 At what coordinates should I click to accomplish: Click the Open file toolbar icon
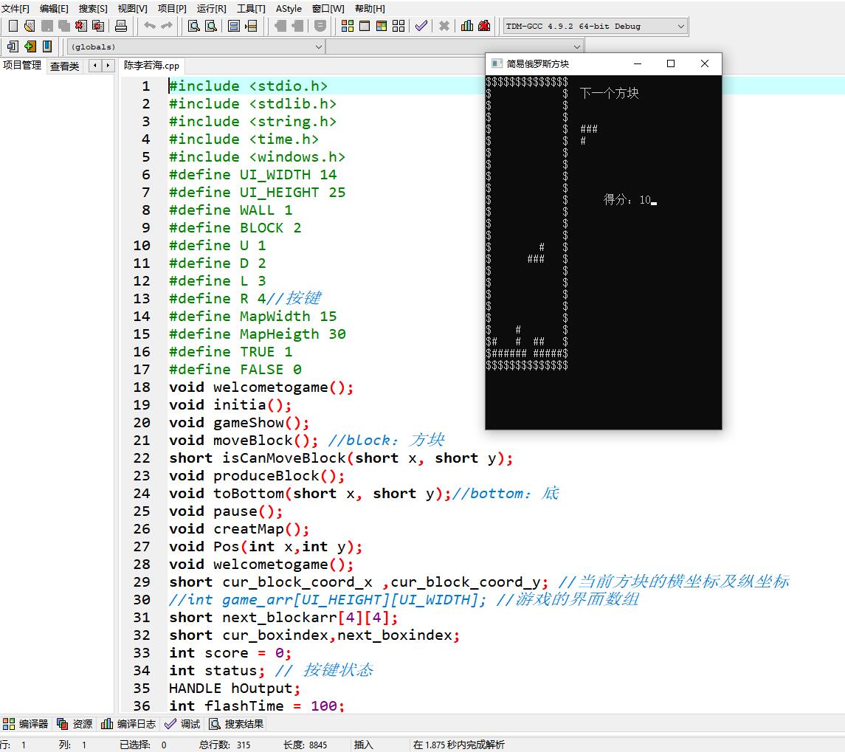click(x=30, y=26)
